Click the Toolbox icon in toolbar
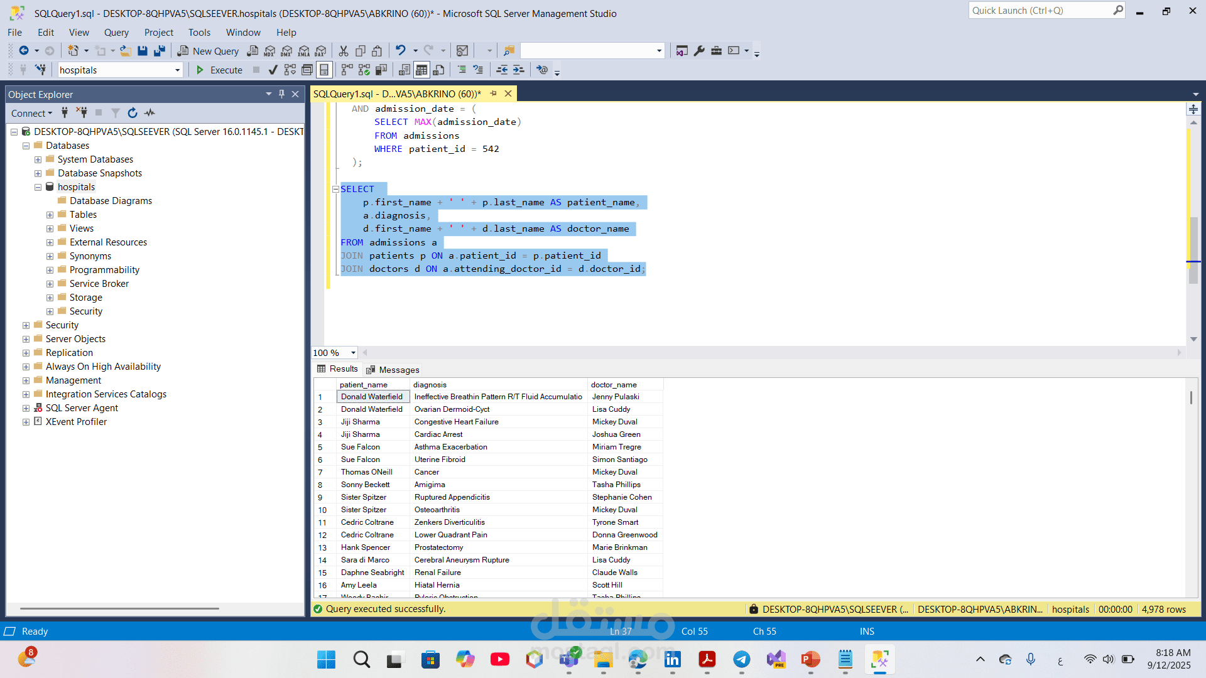This screenshot has width=1206, height=678. tap(716, 51)
